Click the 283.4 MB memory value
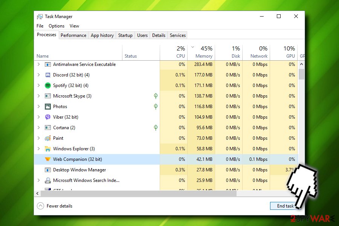 click(x=203, y=64)
